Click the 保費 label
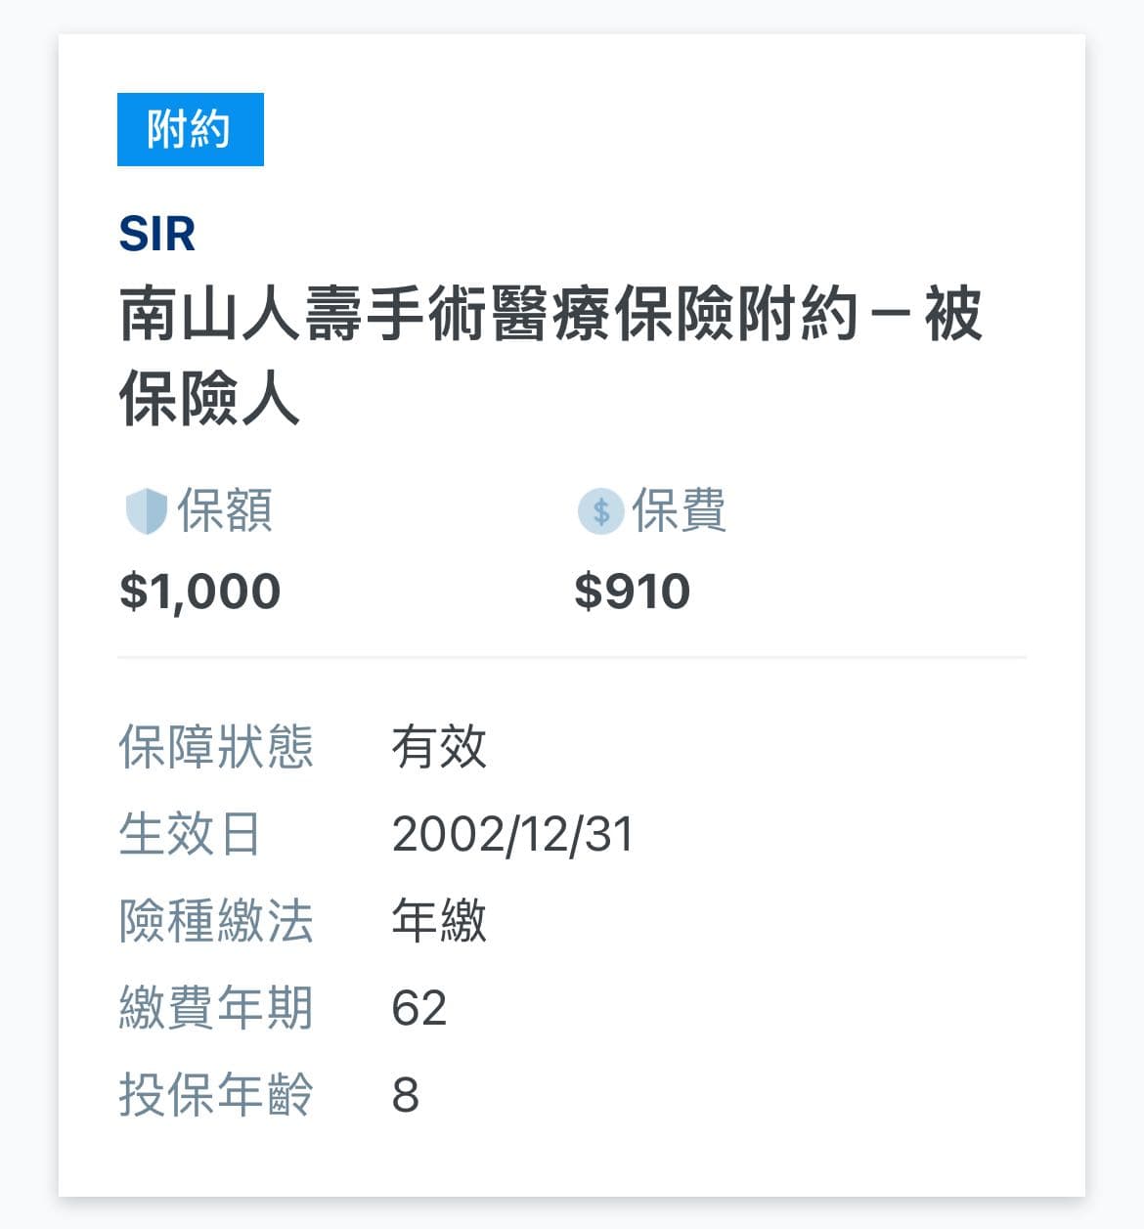1144x1229 pixels. [x=679, y=510]
